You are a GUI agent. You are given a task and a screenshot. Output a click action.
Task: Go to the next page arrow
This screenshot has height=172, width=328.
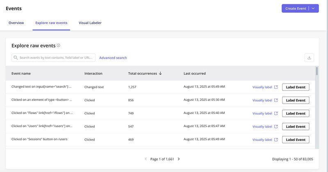[x=179, y=159]
